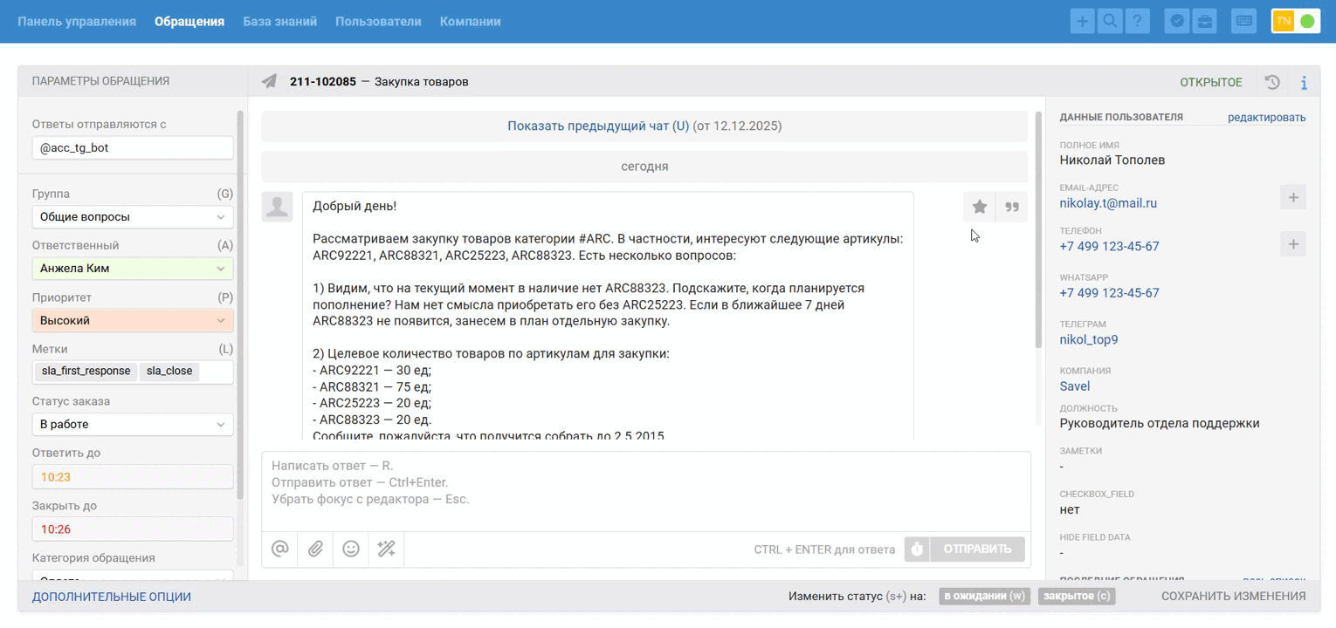This screenshot has height=628, width=1336.
Task: Open keyboard shortcuts icon
Action: (x=1243, y=22)
